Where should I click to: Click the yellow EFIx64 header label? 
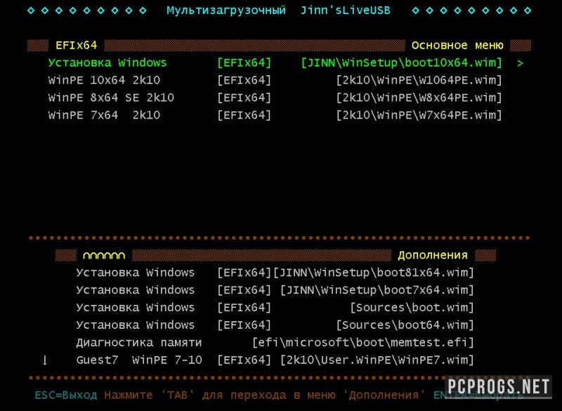[76, 46]
